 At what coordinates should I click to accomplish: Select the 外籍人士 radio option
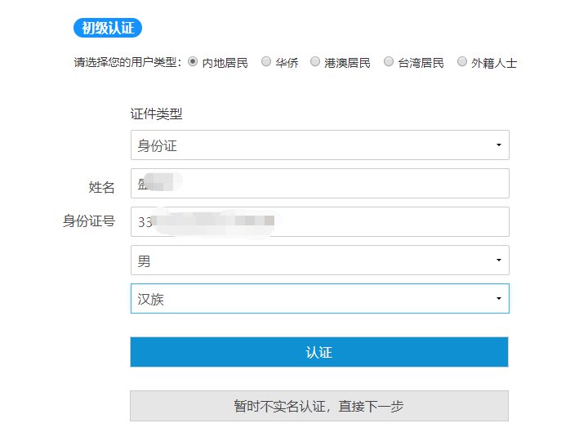click(462, 61)
